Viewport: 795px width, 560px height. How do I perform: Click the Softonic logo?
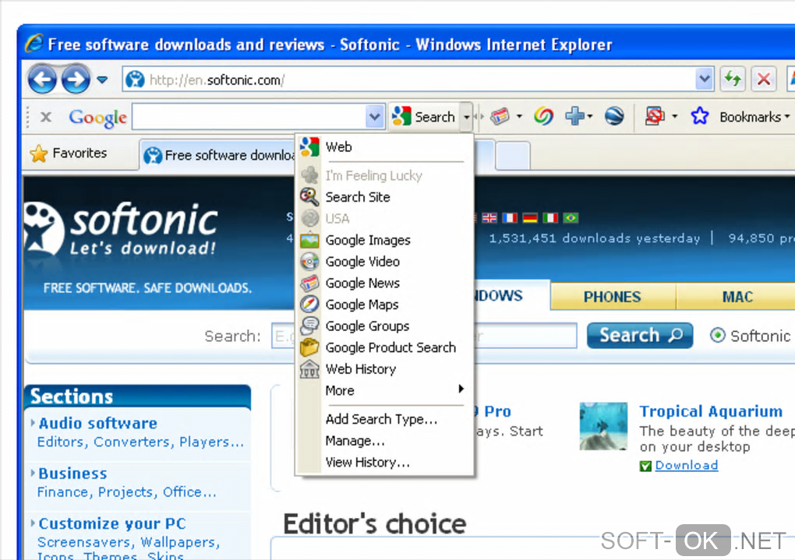click(x=122, y=229)
